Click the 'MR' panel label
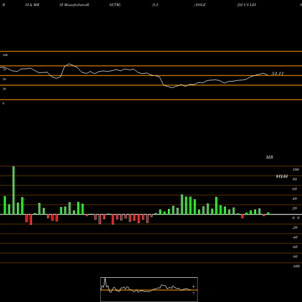The width and height of the screenshot is (302, 302). (269, 157)
